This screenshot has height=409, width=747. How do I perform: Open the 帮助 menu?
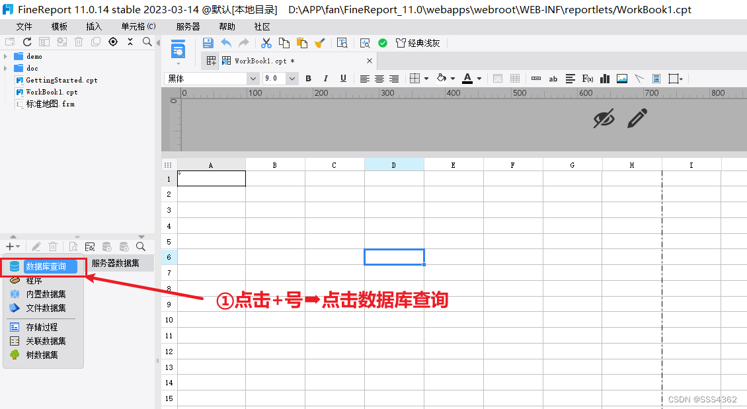tap(227, 26)
